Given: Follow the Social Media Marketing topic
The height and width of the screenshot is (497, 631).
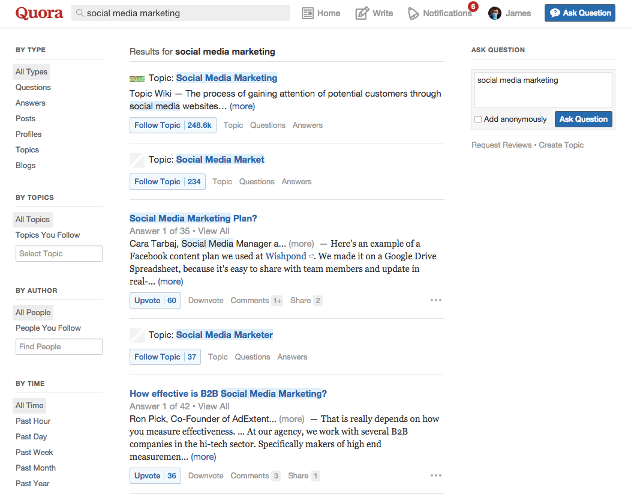Looking at the screenshot, I should (x=157, y=125).
